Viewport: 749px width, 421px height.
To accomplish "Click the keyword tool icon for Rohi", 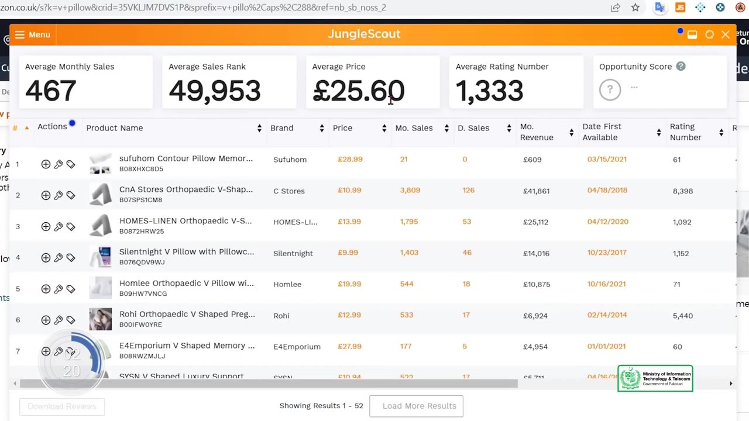I will tap(59, 320).
